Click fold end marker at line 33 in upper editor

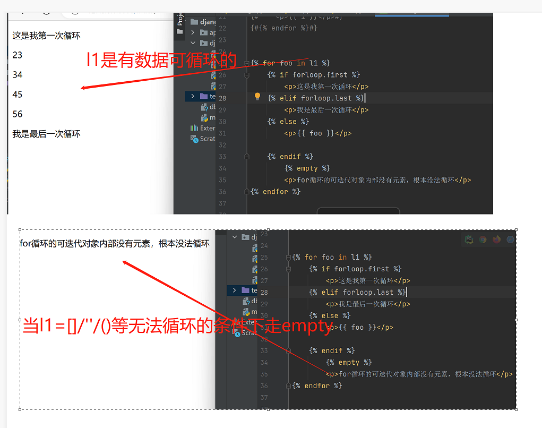click(247, 157)
